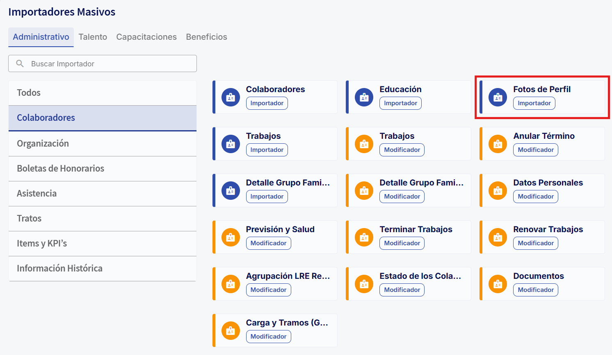The height and width of the screenshot is (355, 612).
Task: Open the Estado de los Cola... modifier card
Action: (x=420, y=276)
